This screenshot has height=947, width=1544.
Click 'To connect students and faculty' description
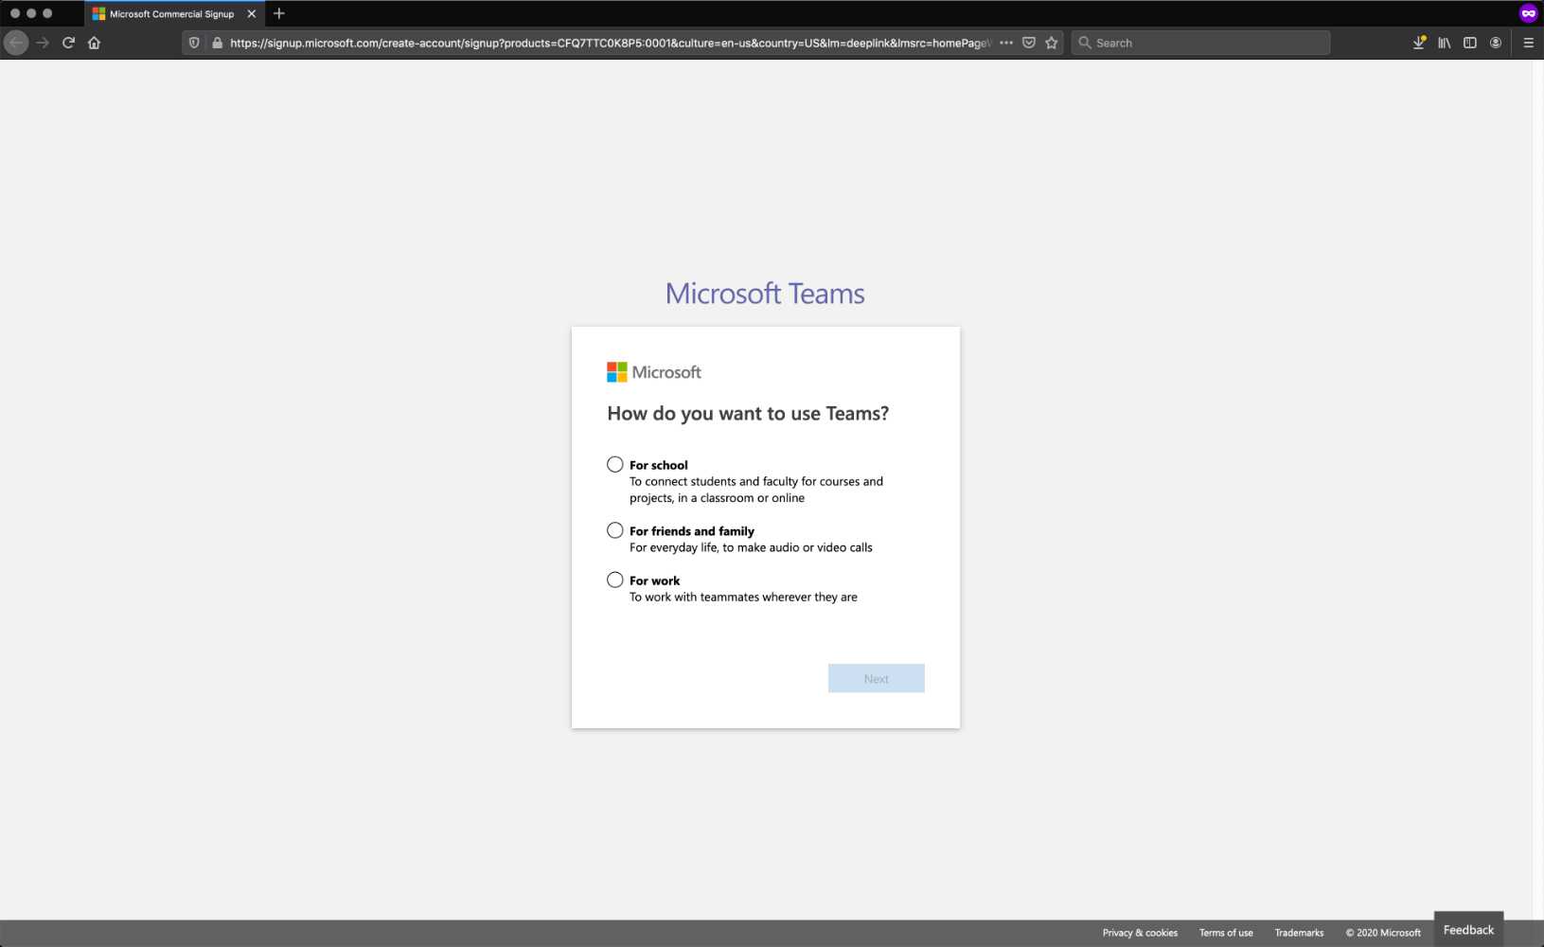pyautogui.click(x=756, y=490)
